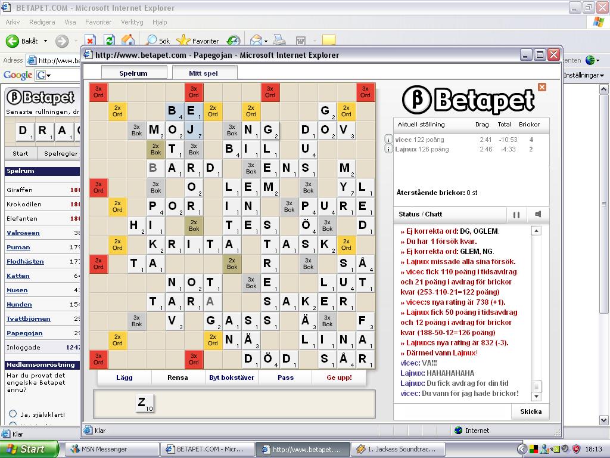Open the Favoriter menu
This screenshot has height=458, width=610.
[x=98, y=22]
